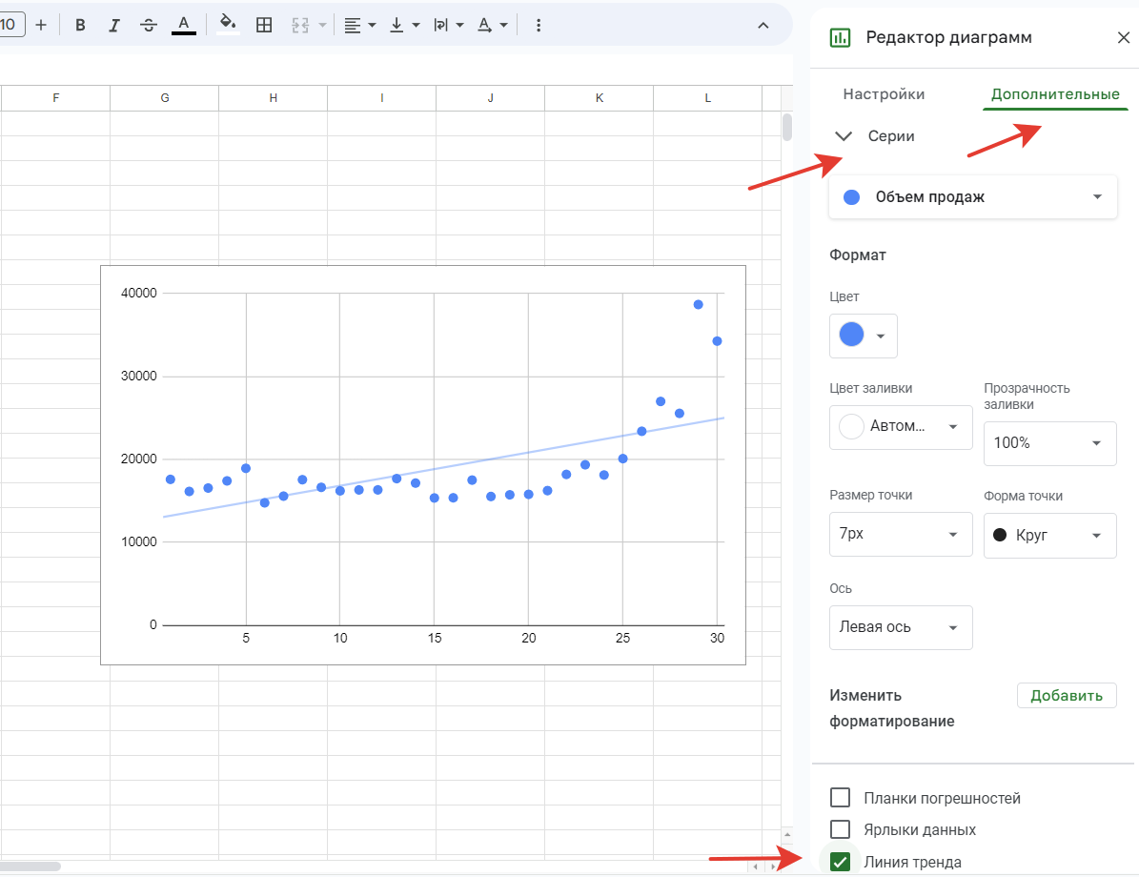1139x877 pixels.
Task: Apply strikethrough formatting
Action: coord(149,25)
